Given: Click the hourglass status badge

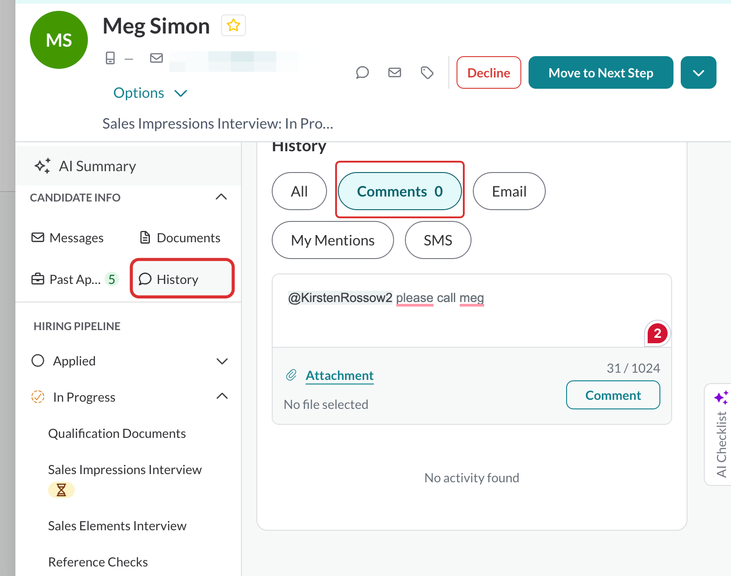Looking at the screenshot, I should click(61, 490).
